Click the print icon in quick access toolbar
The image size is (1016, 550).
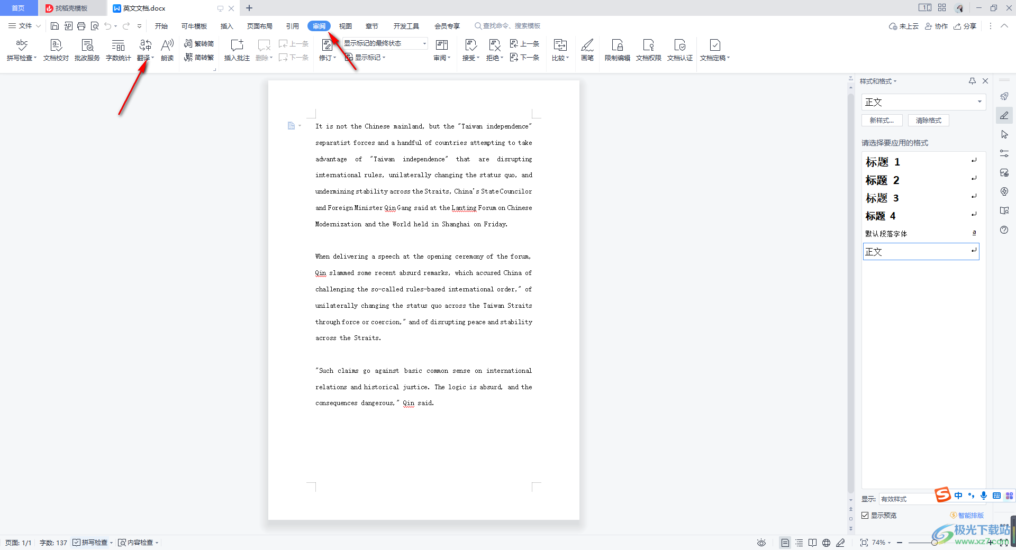(x=81, y=26)
